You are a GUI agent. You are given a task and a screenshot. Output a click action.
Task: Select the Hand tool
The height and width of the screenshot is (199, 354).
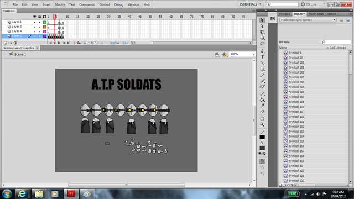point(262,118)
